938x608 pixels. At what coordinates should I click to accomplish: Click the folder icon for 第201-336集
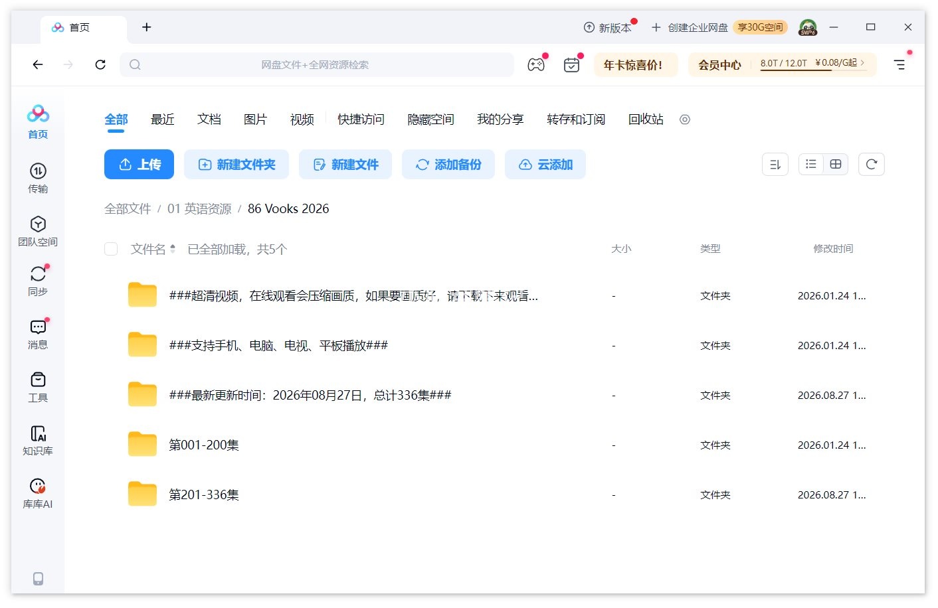coord(142,494)
